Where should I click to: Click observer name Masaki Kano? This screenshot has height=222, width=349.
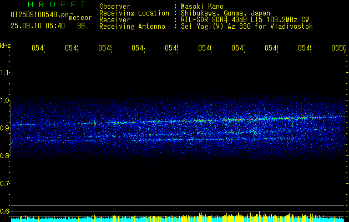202,7
